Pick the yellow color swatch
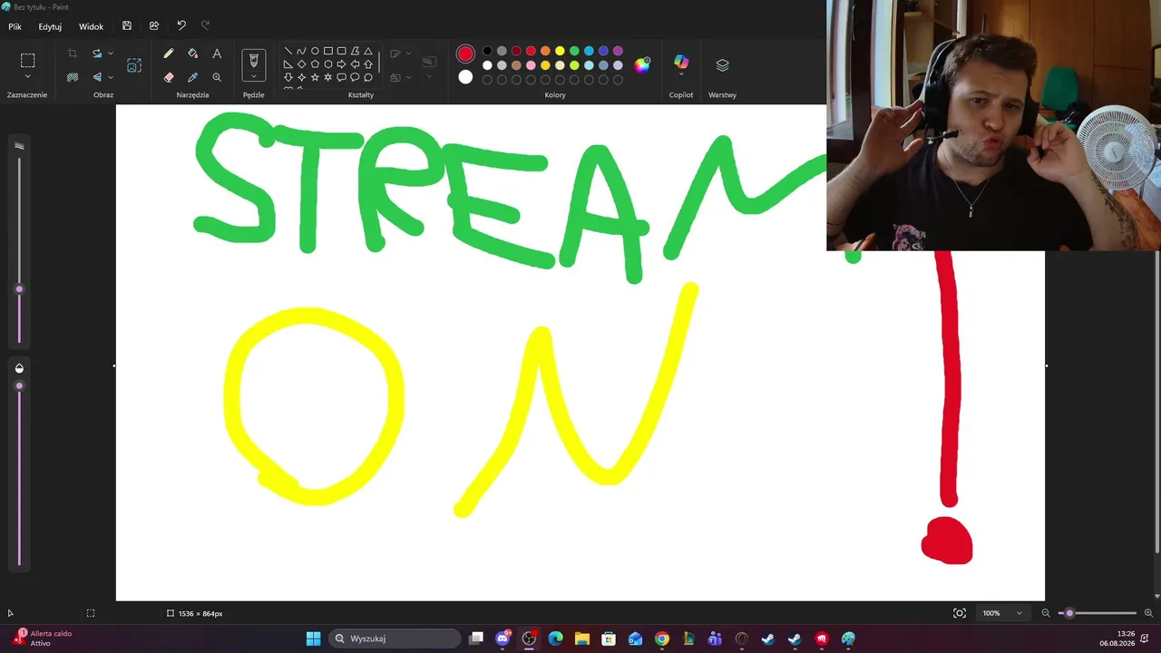Screen dimensions: 1161x653 pos(560,51)
